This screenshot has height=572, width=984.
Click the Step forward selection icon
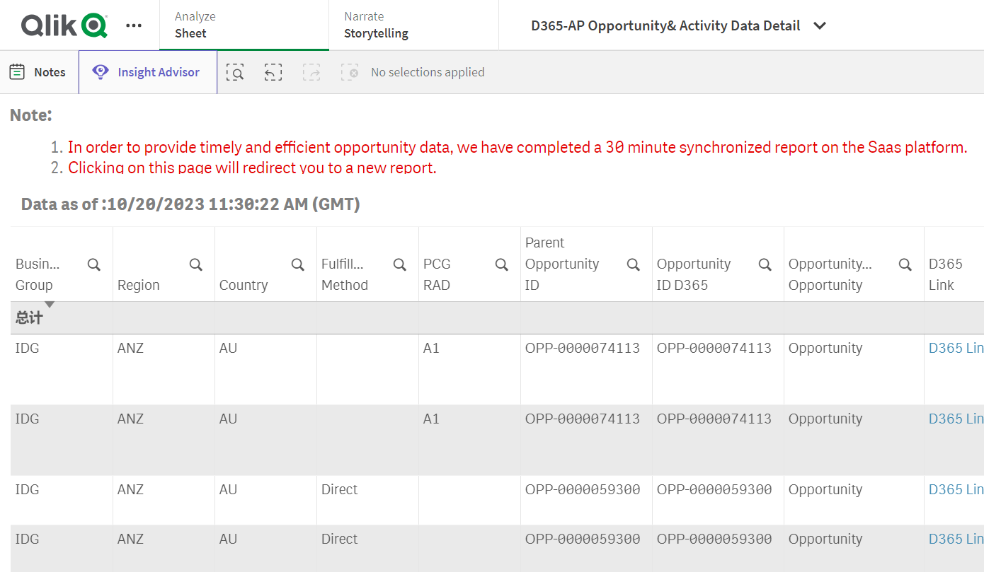click(x=311, y=72)
